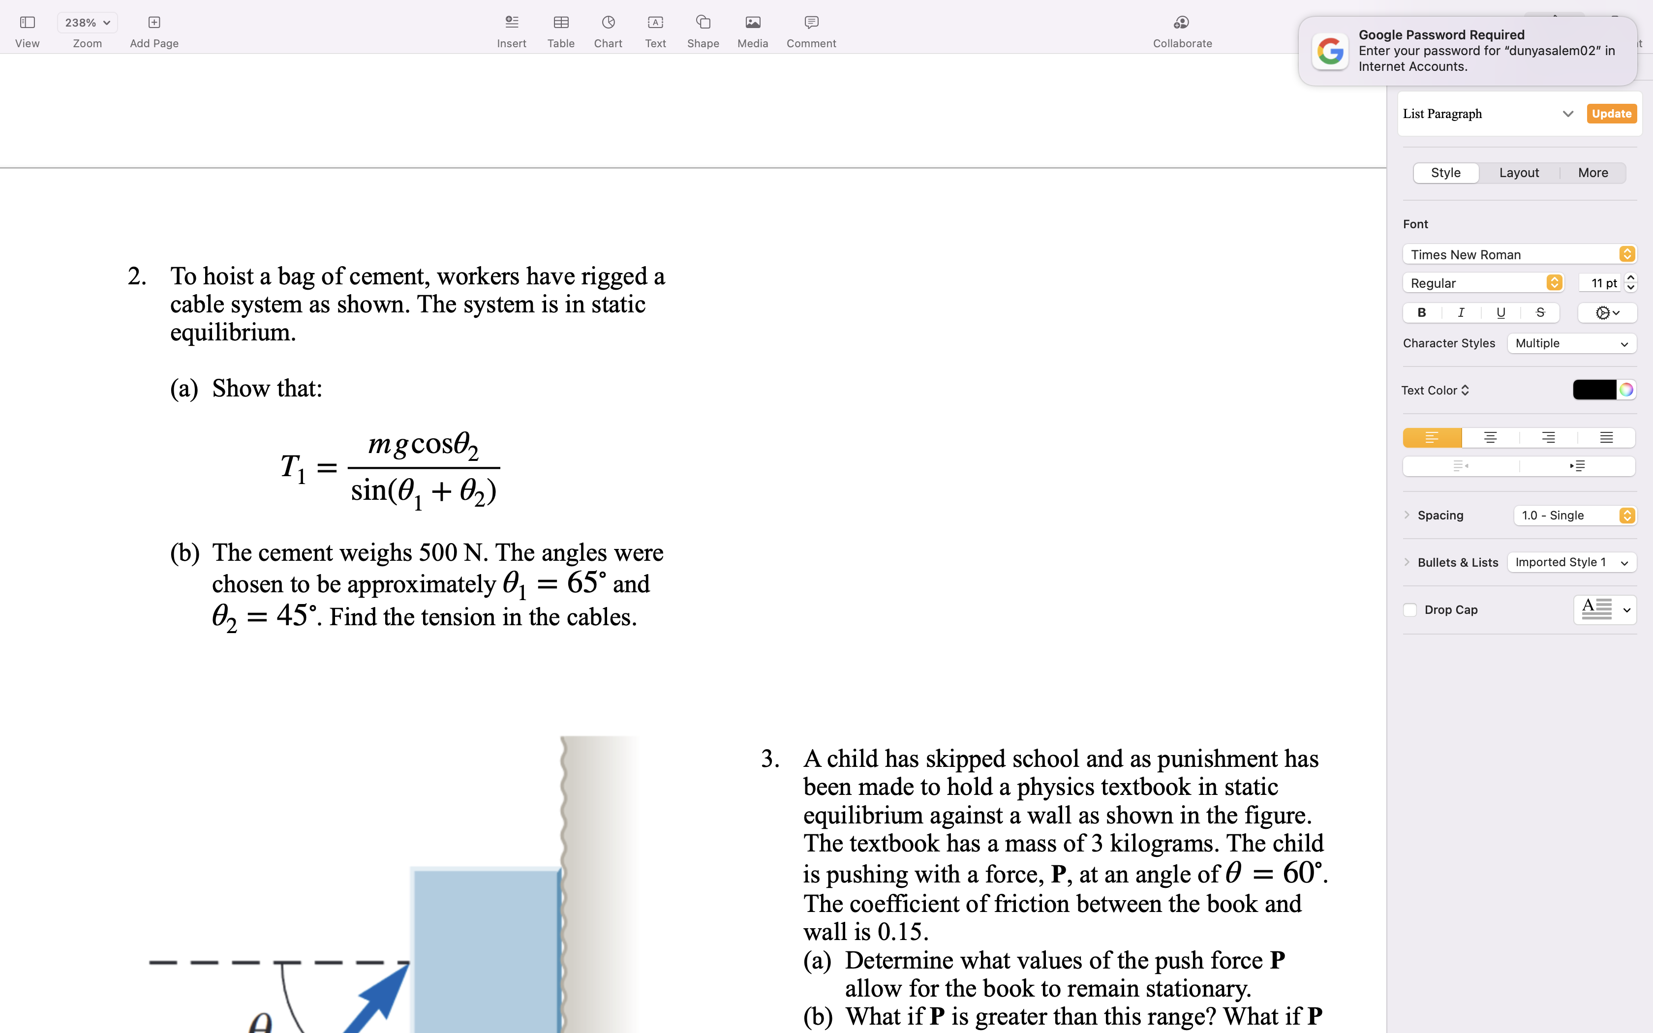Click the center align text button

1490,438
